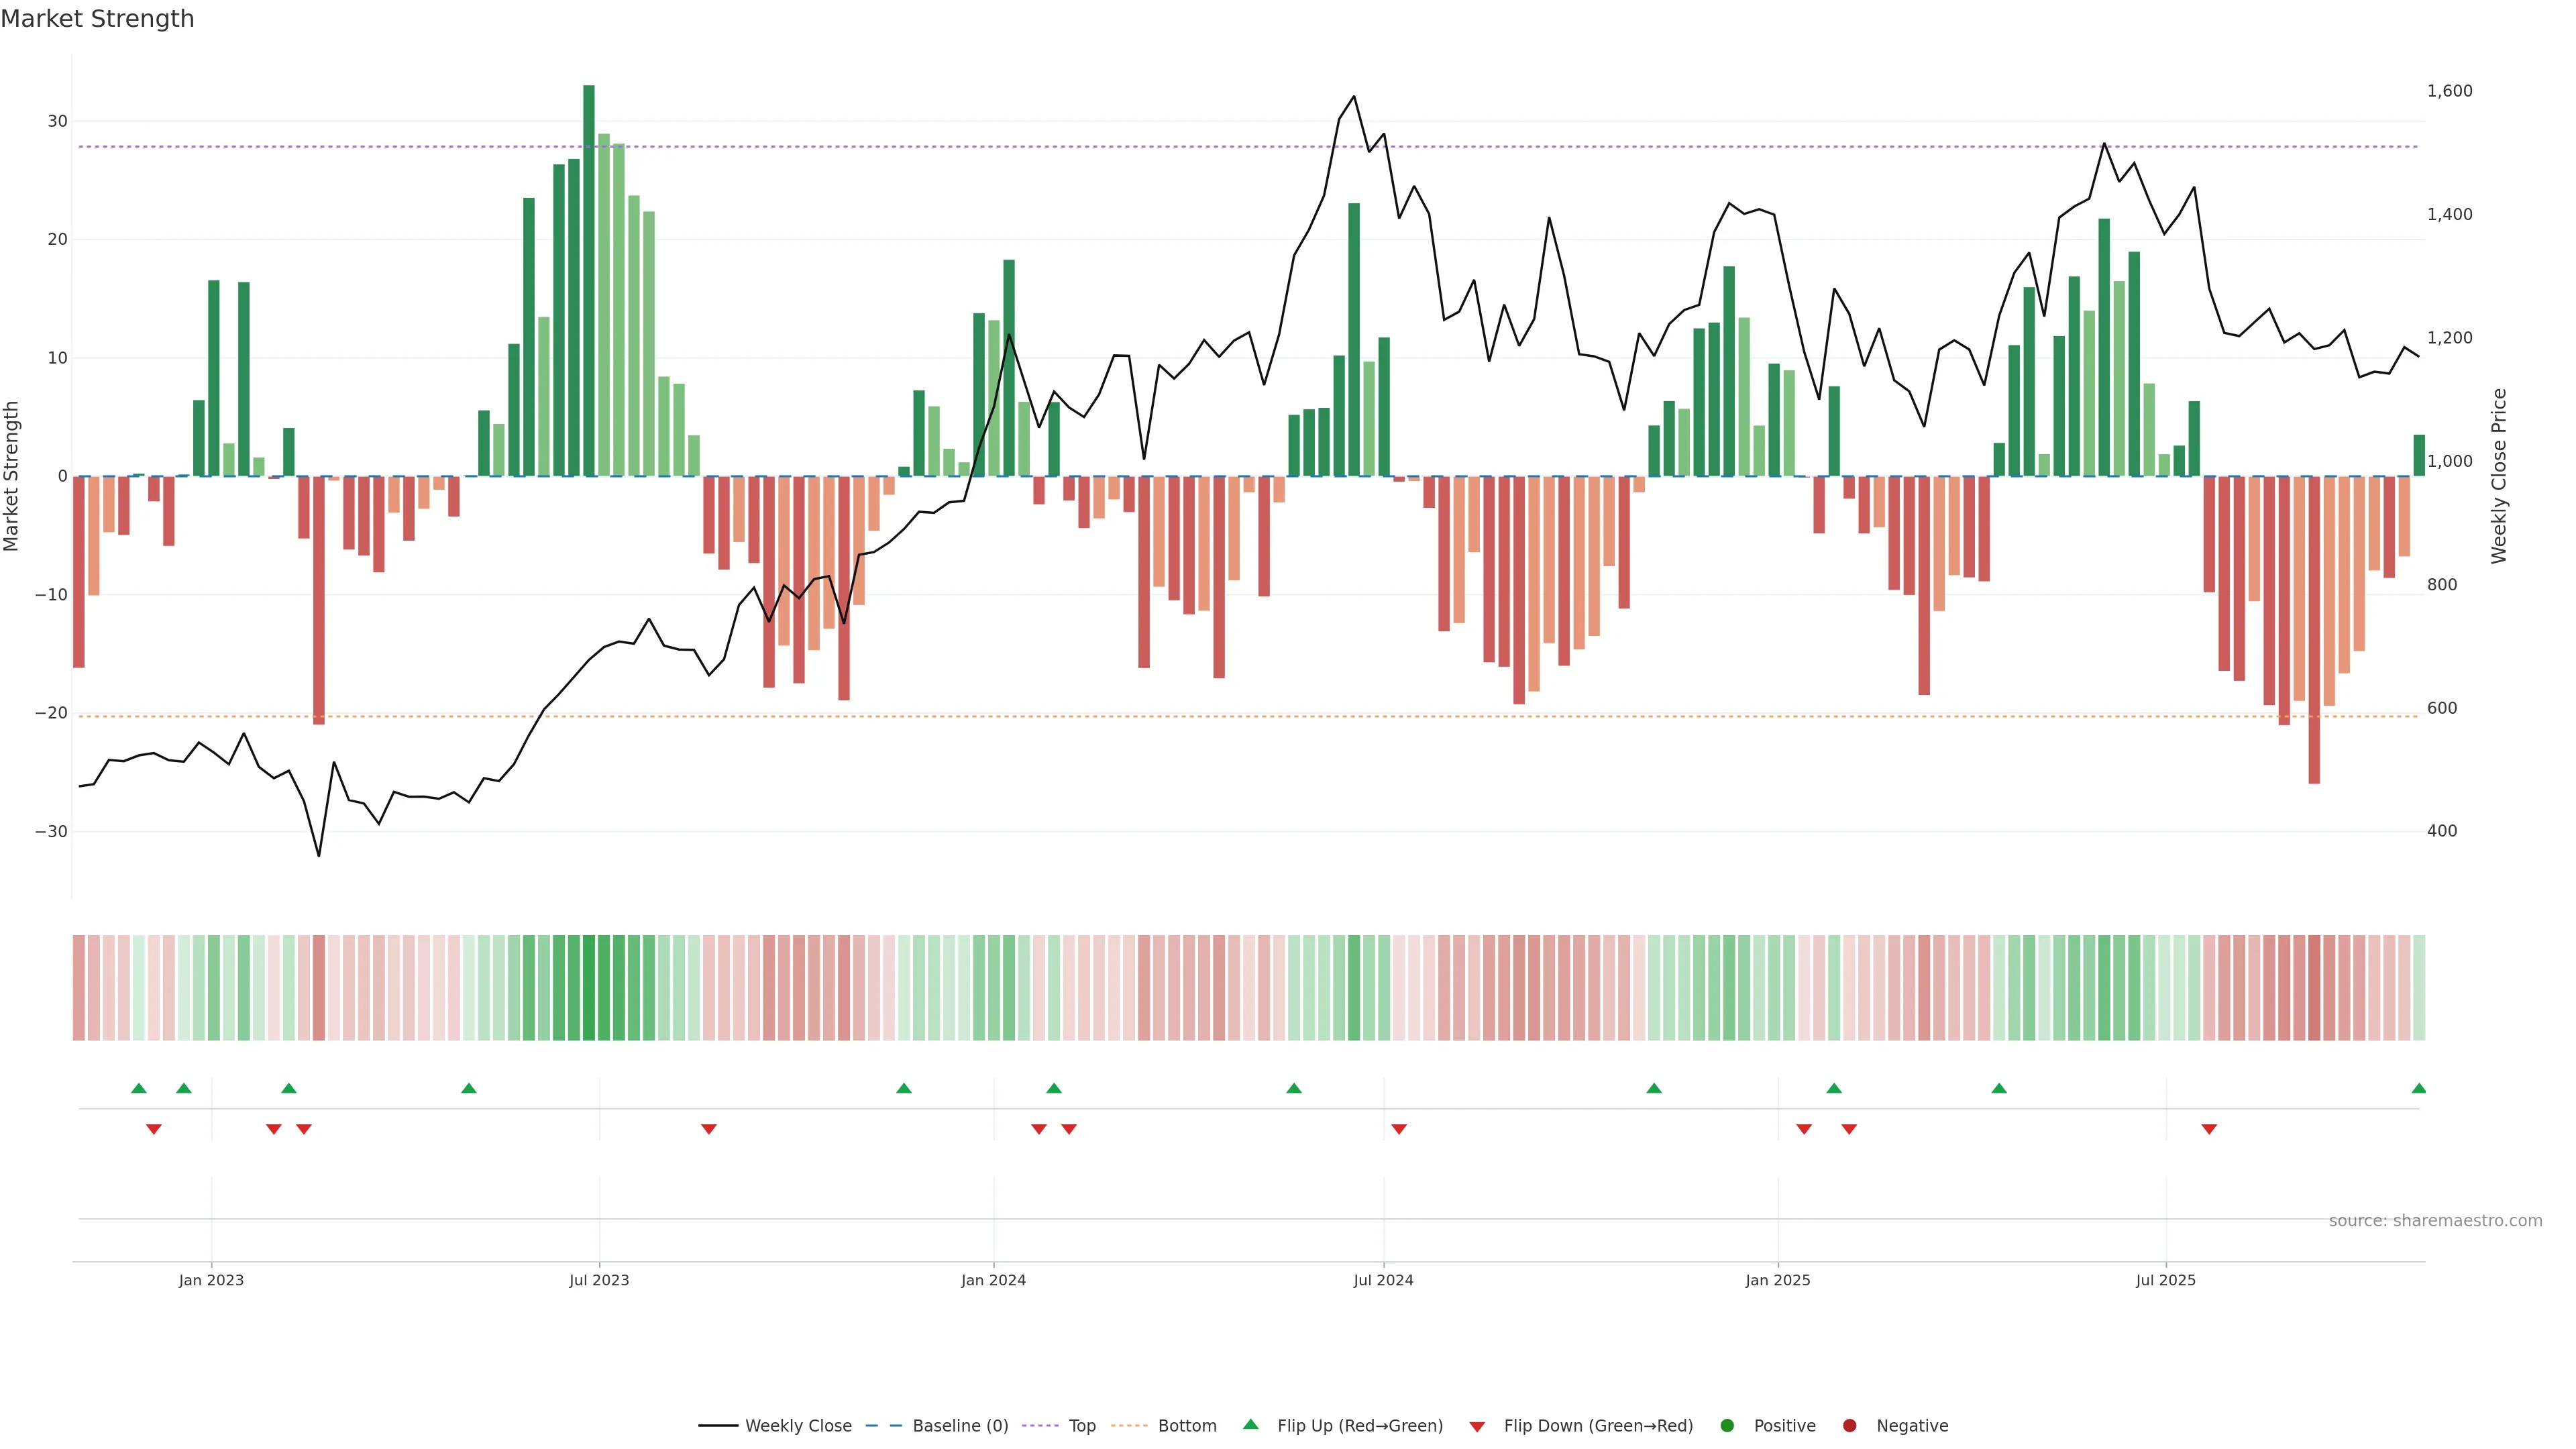Image resolution: width=2576 pixels, height=1449 pixels.
Task: Click red flip-down marker just after Jul 2024
Action: click(1399, 1129)
